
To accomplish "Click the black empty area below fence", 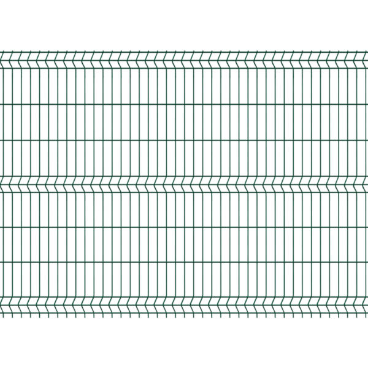I will coord(184,343).
